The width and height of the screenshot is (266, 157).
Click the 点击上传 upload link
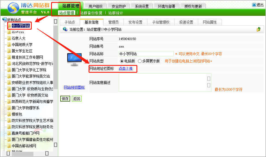point(125,68)
